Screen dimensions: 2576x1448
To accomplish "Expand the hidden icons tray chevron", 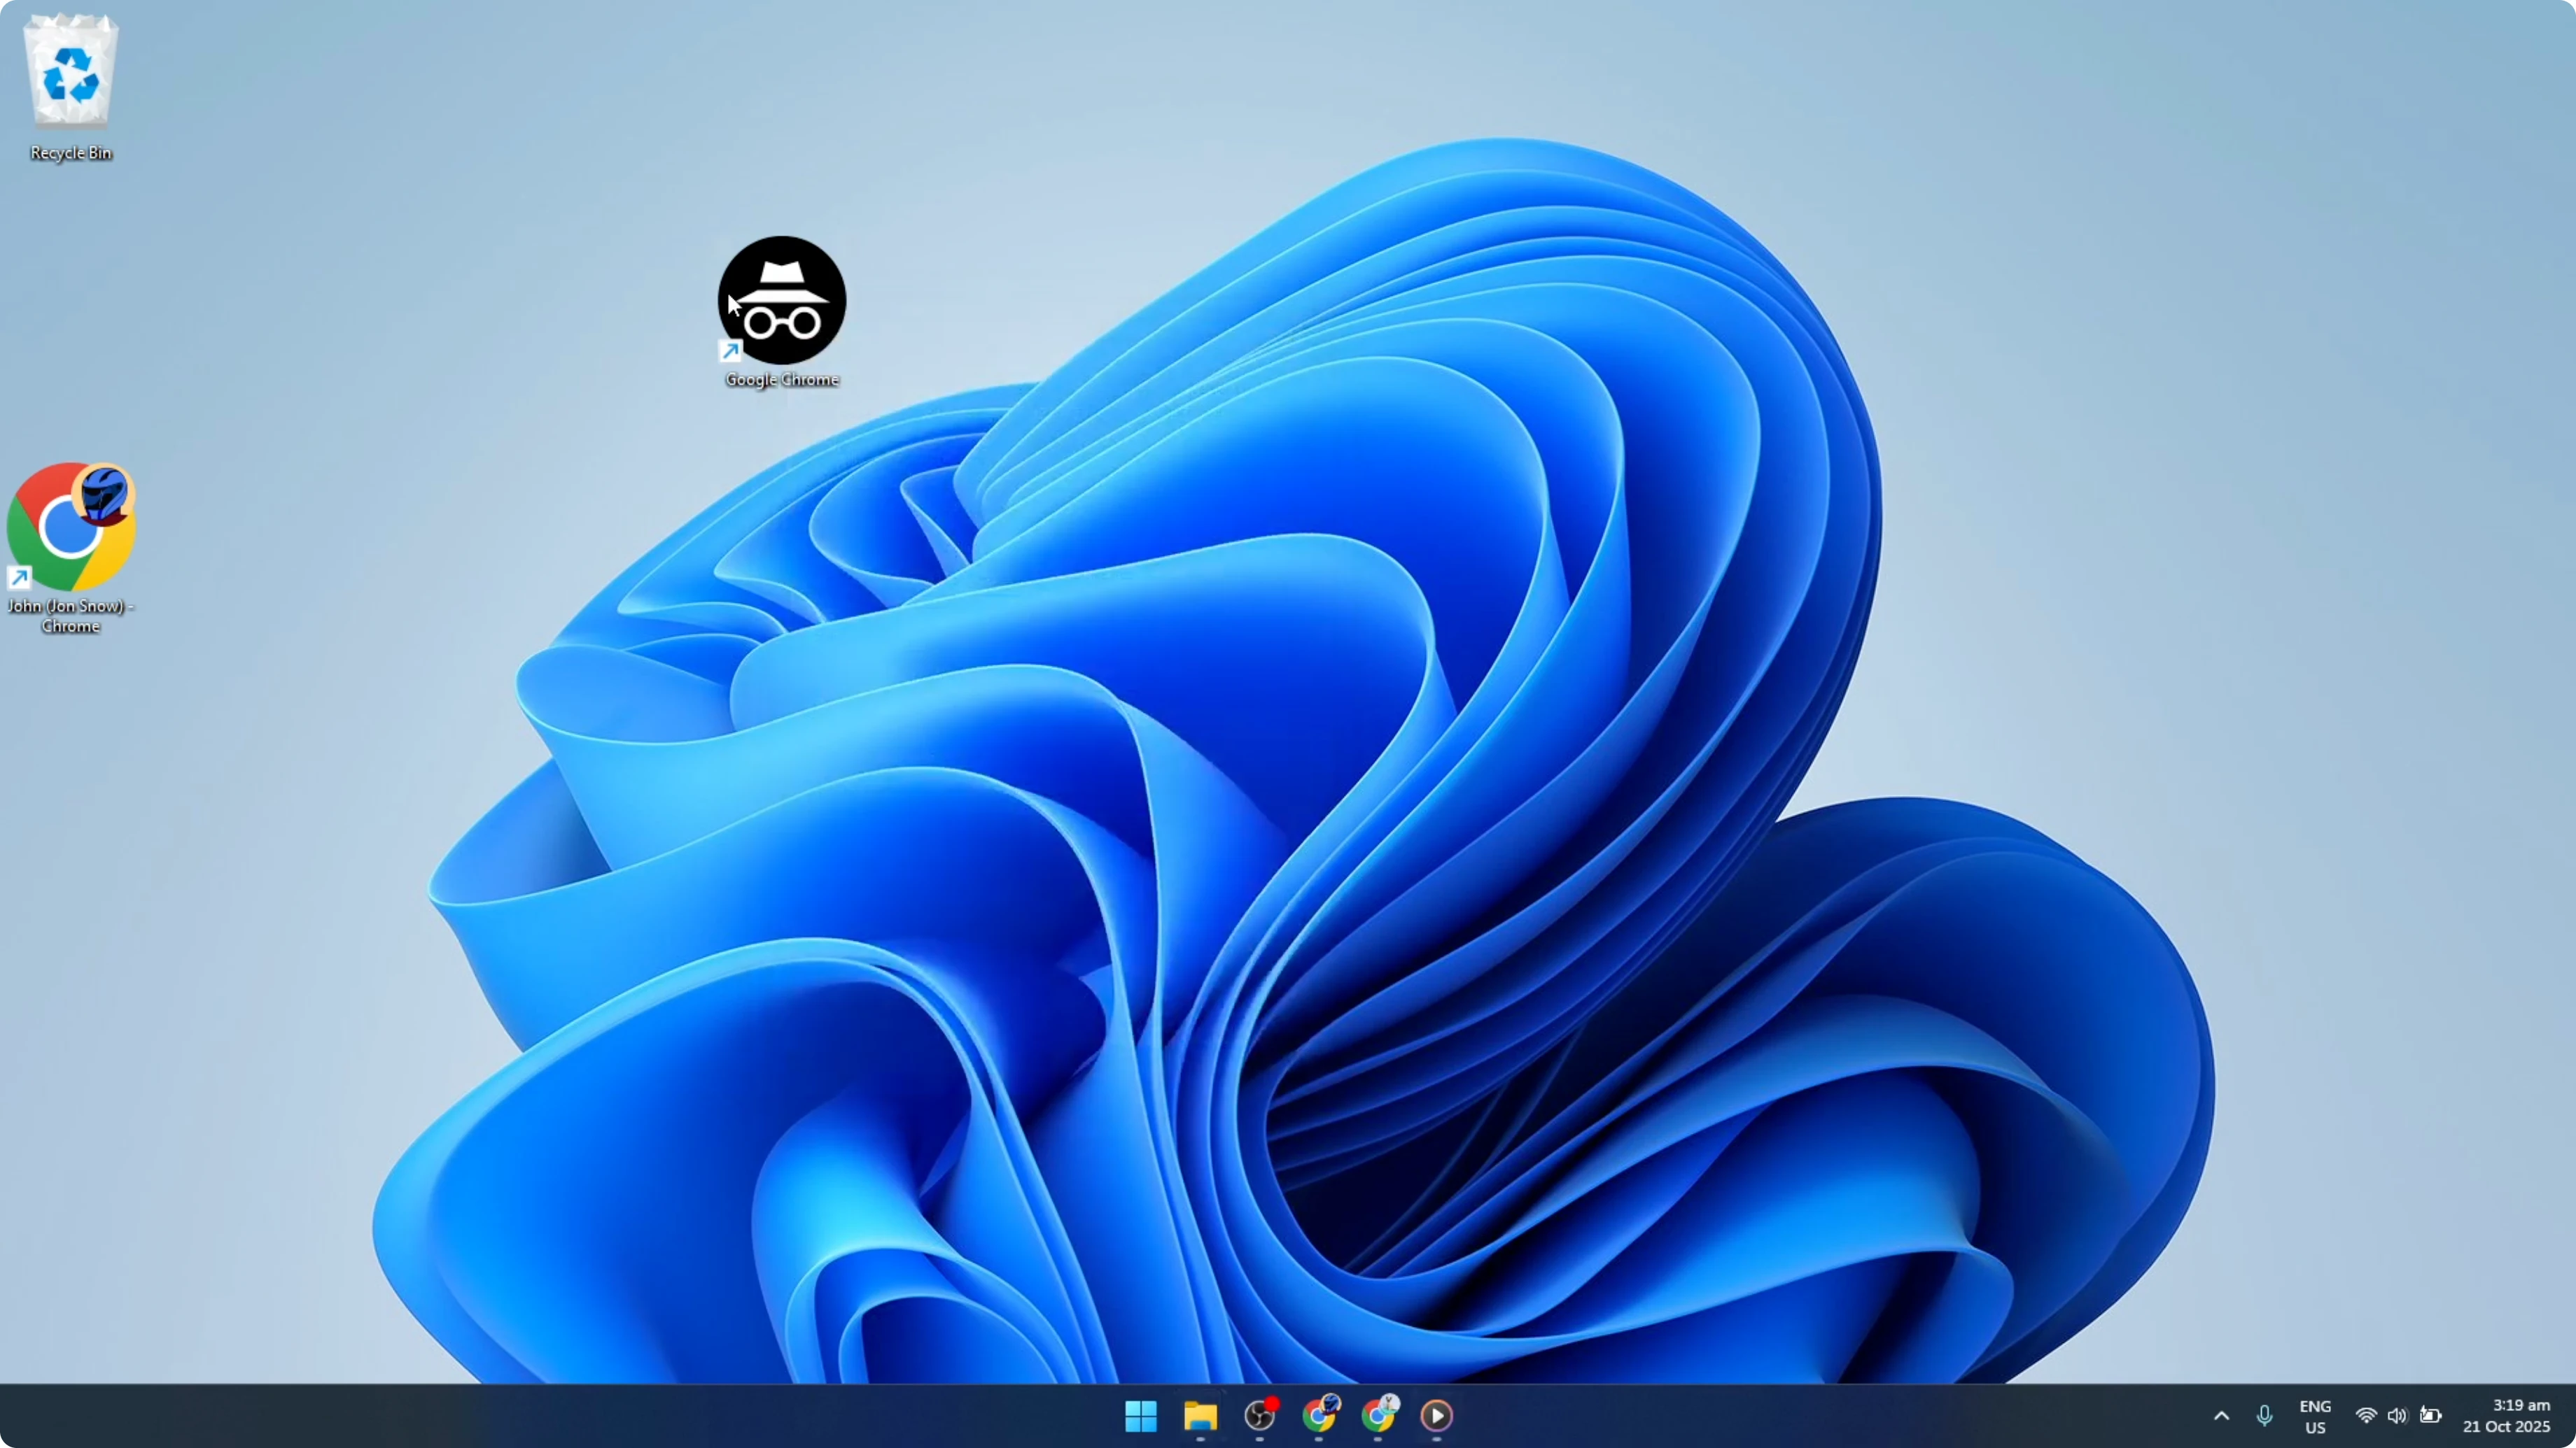I will point(2221,1416).
